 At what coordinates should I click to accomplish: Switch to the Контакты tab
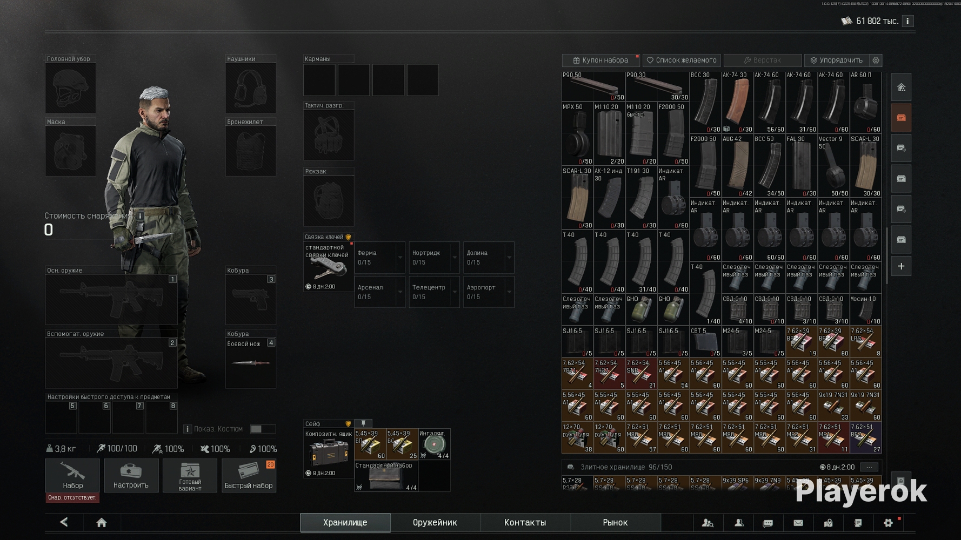pos(525,523)
